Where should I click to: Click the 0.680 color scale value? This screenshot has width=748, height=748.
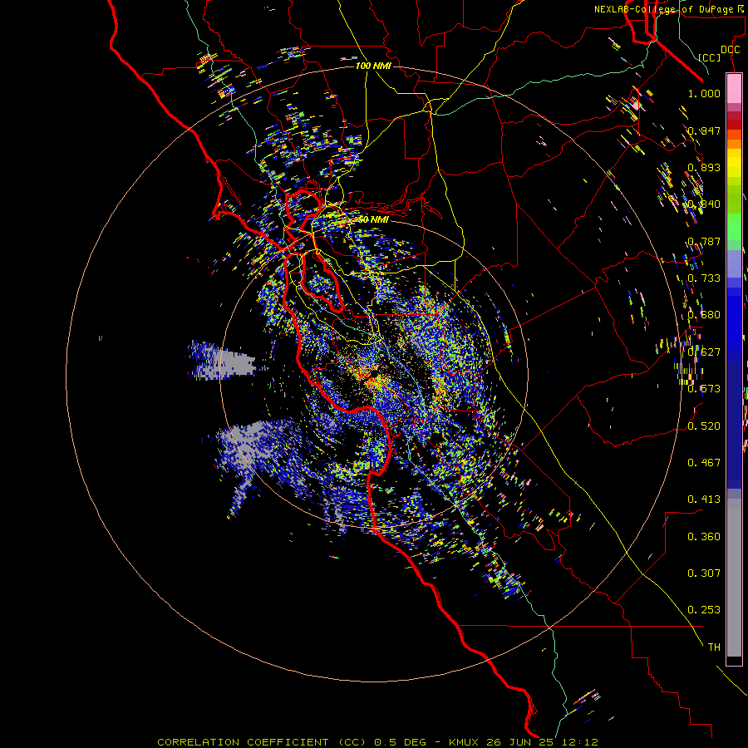pos(704,314)
